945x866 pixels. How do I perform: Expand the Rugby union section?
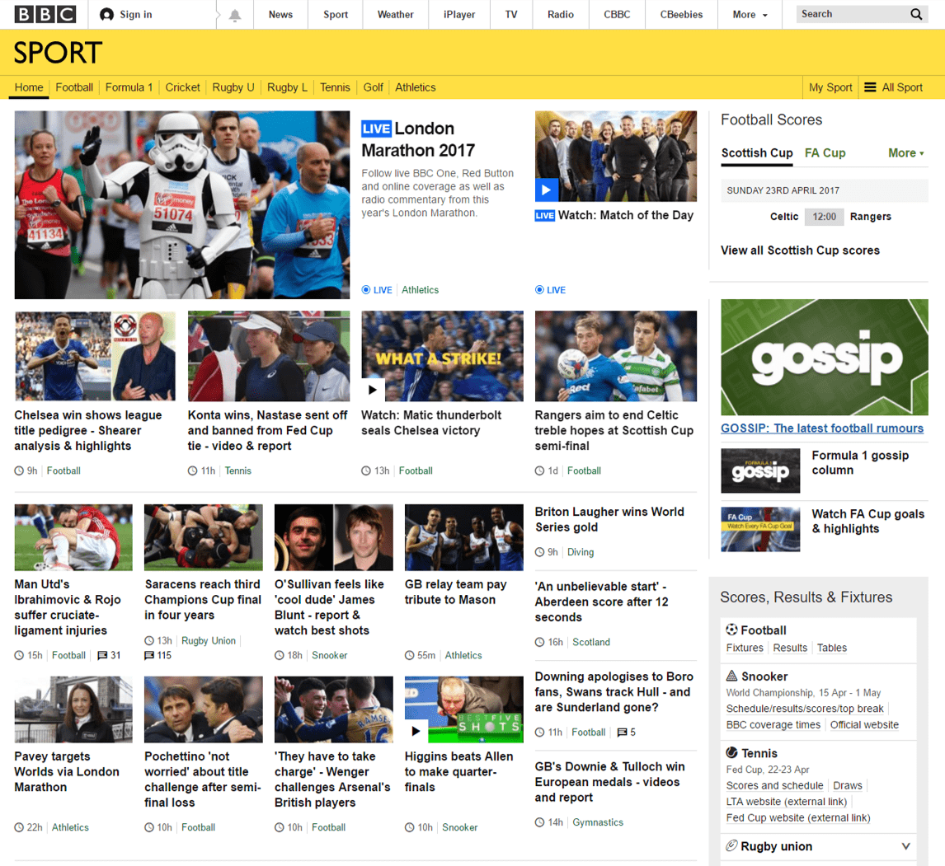pos(905,846)
